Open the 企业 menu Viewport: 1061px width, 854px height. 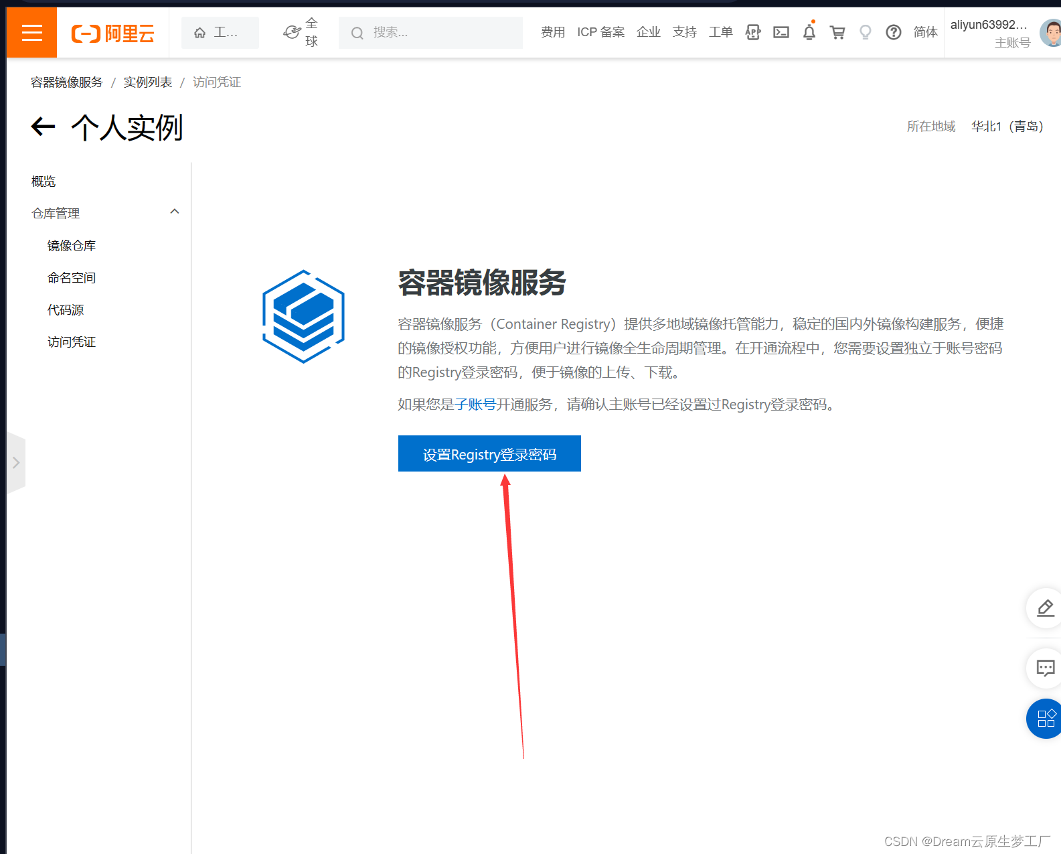[648, 32]
